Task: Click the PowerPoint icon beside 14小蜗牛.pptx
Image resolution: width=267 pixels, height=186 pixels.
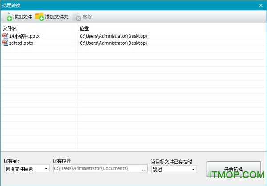Action: [x=5, y=36]
